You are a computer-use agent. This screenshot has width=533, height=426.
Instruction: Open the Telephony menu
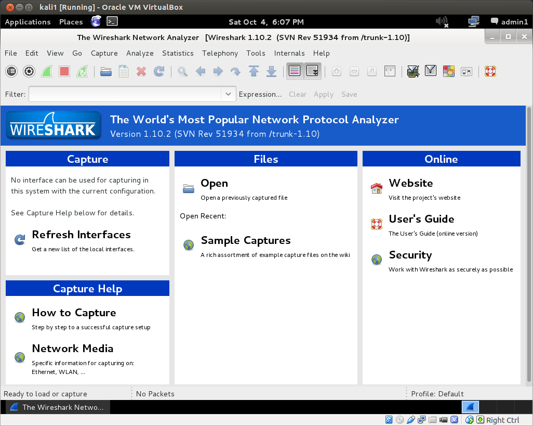click(x=220, y=53)
